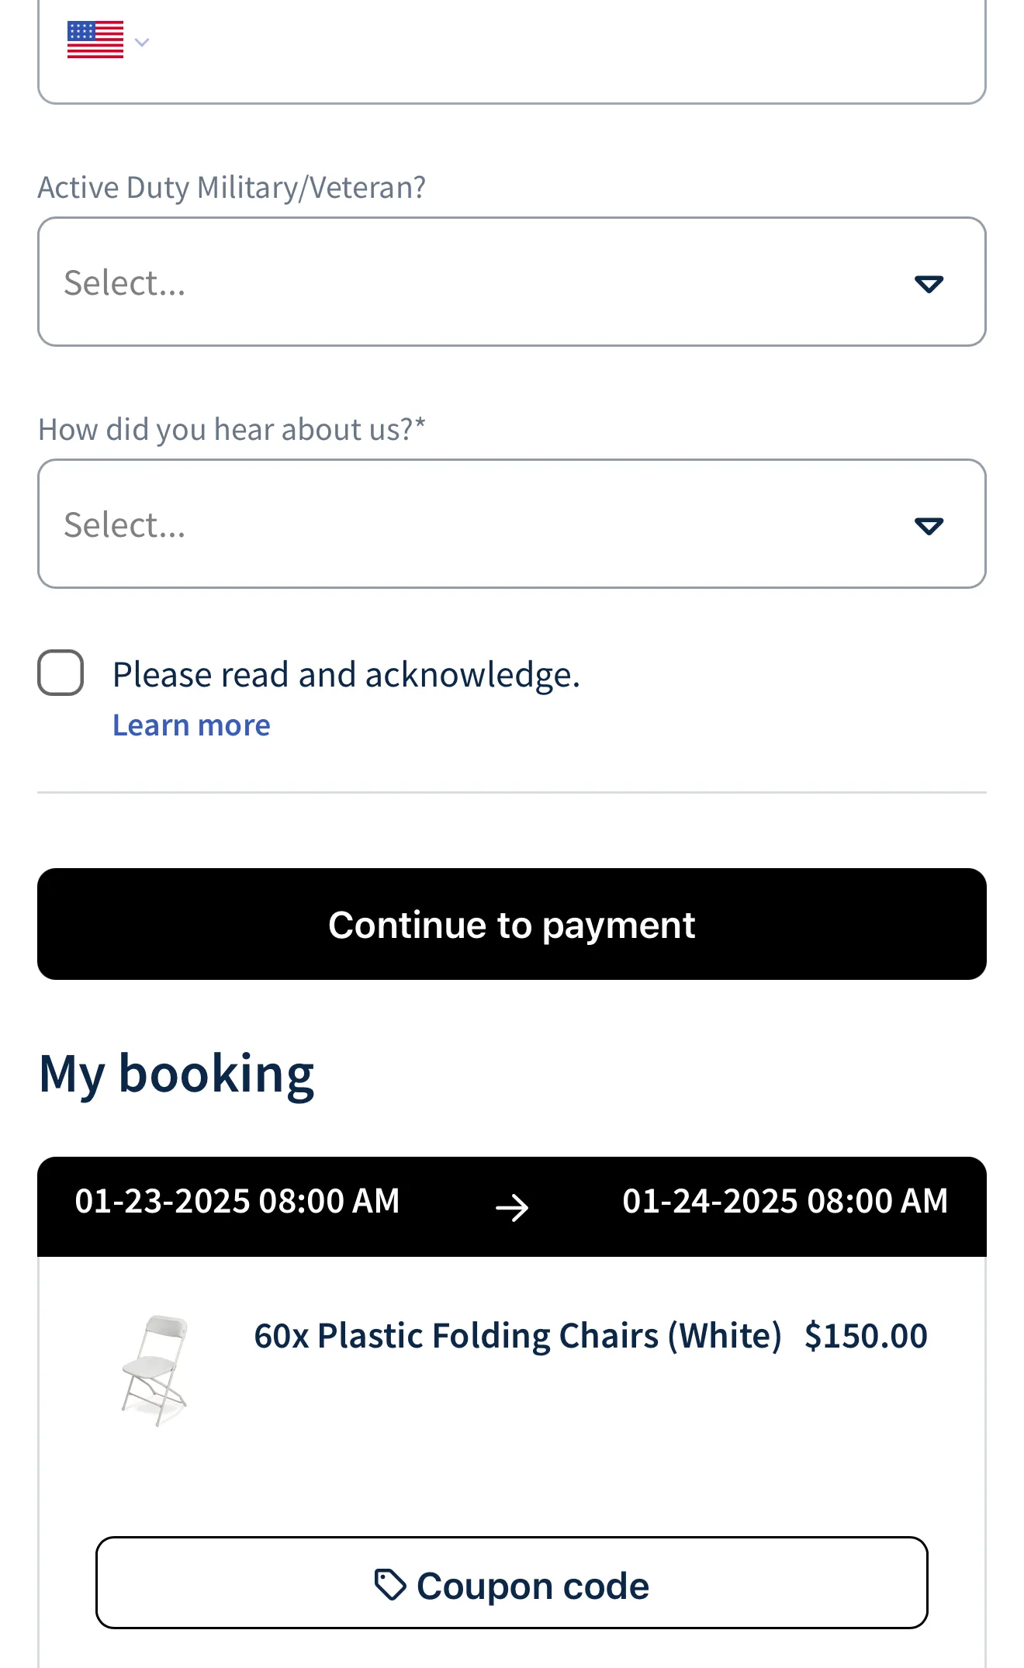Select the 60x Plastic Folding Chairs (White) item name

[x=517, y=1336]
